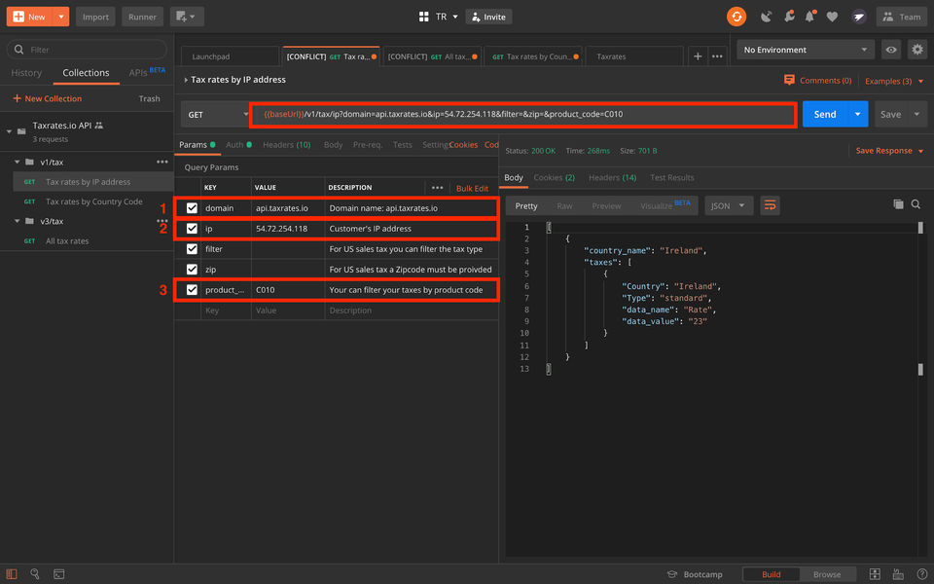Open the Runner
This screenshot has width=934, height=584.
click(x=142, y=17)
